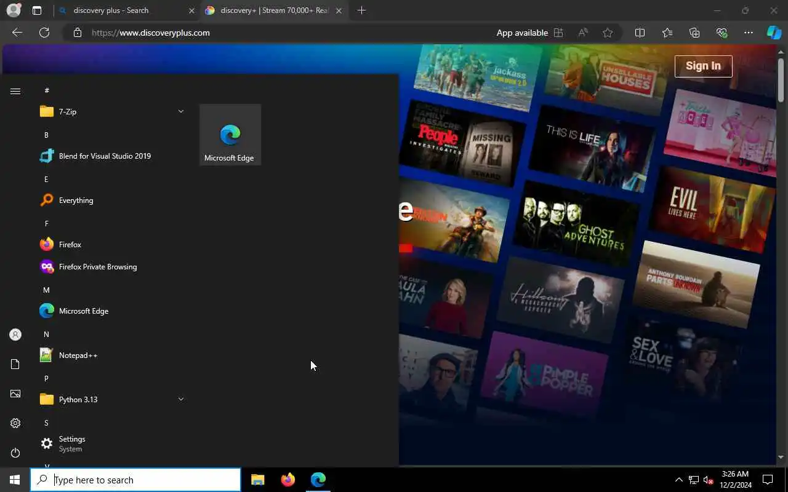Open Browser essentials icon
This screenshot has width=788, height=492.
[x=722, y=33]
